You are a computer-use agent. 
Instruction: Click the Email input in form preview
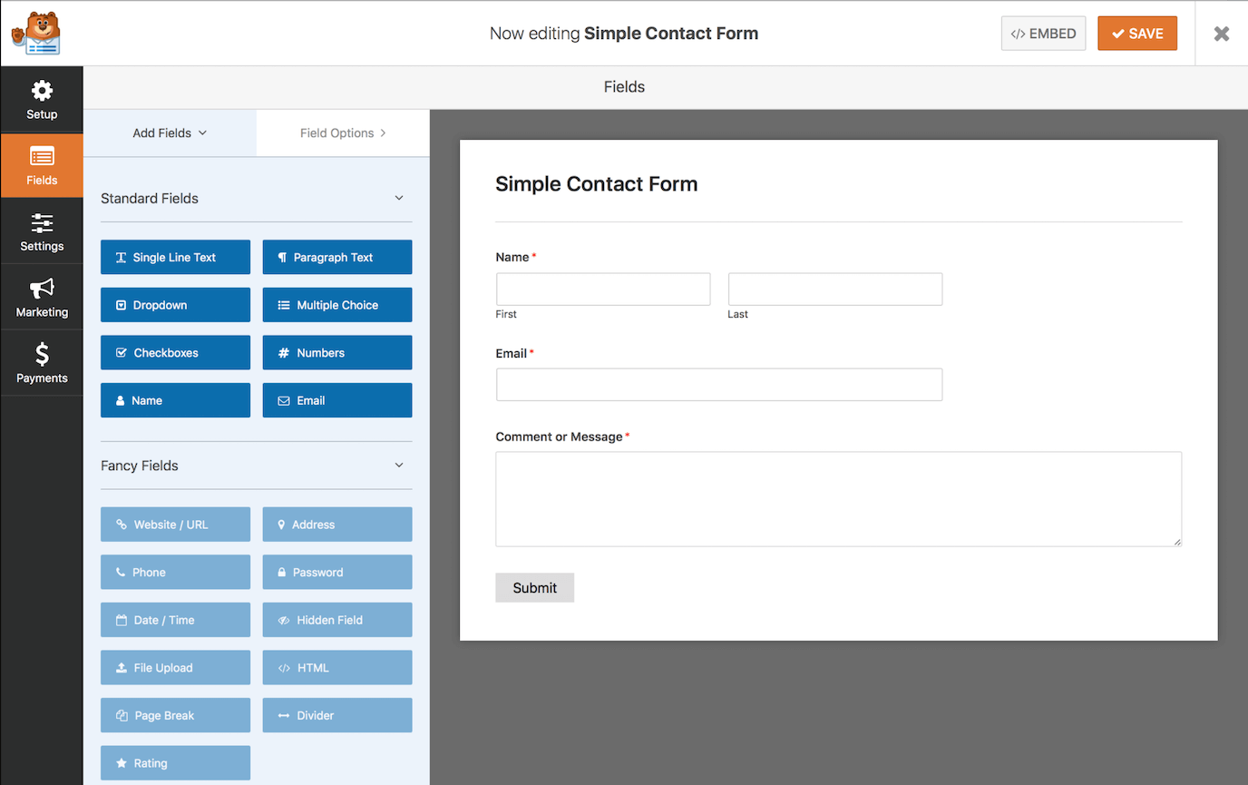pyautogui.click(x=718, y=384)
